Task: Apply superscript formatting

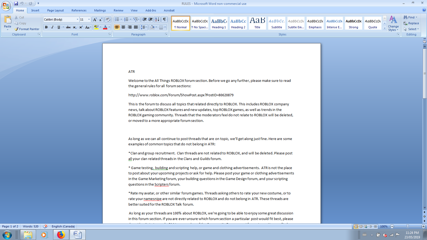Action: [x=81, y=27]
